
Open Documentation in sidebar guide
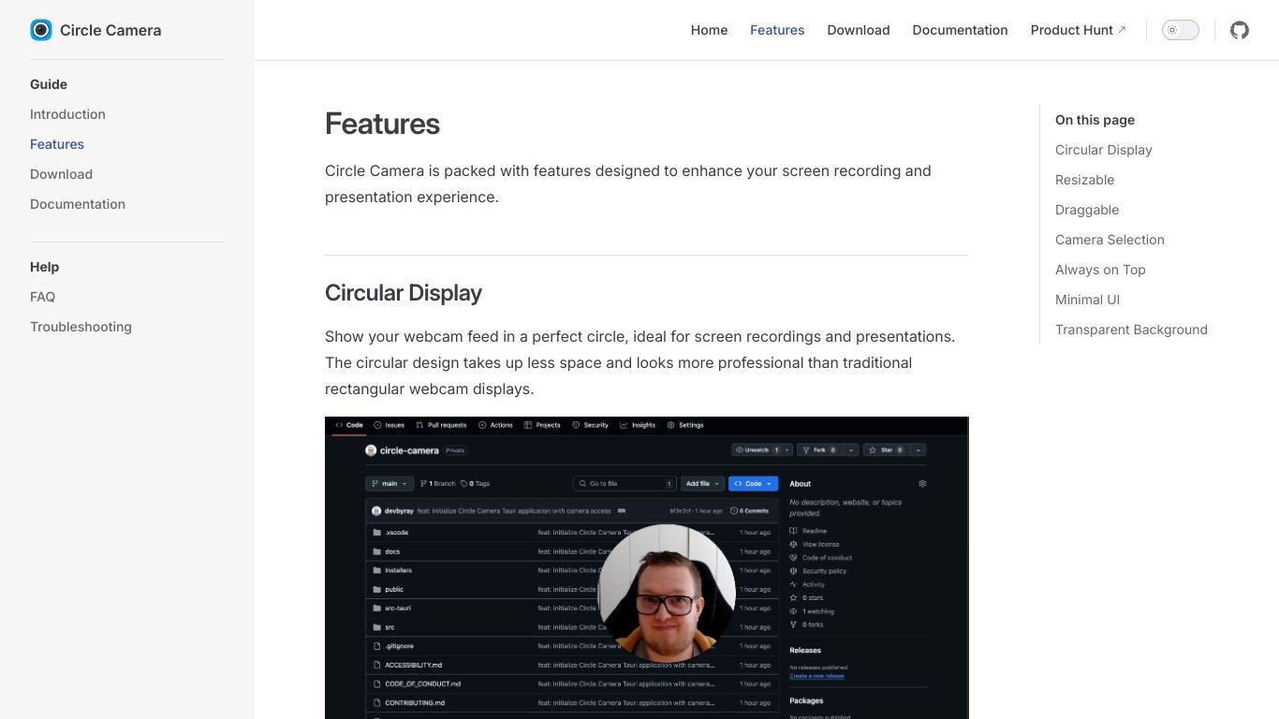(78, 204)
